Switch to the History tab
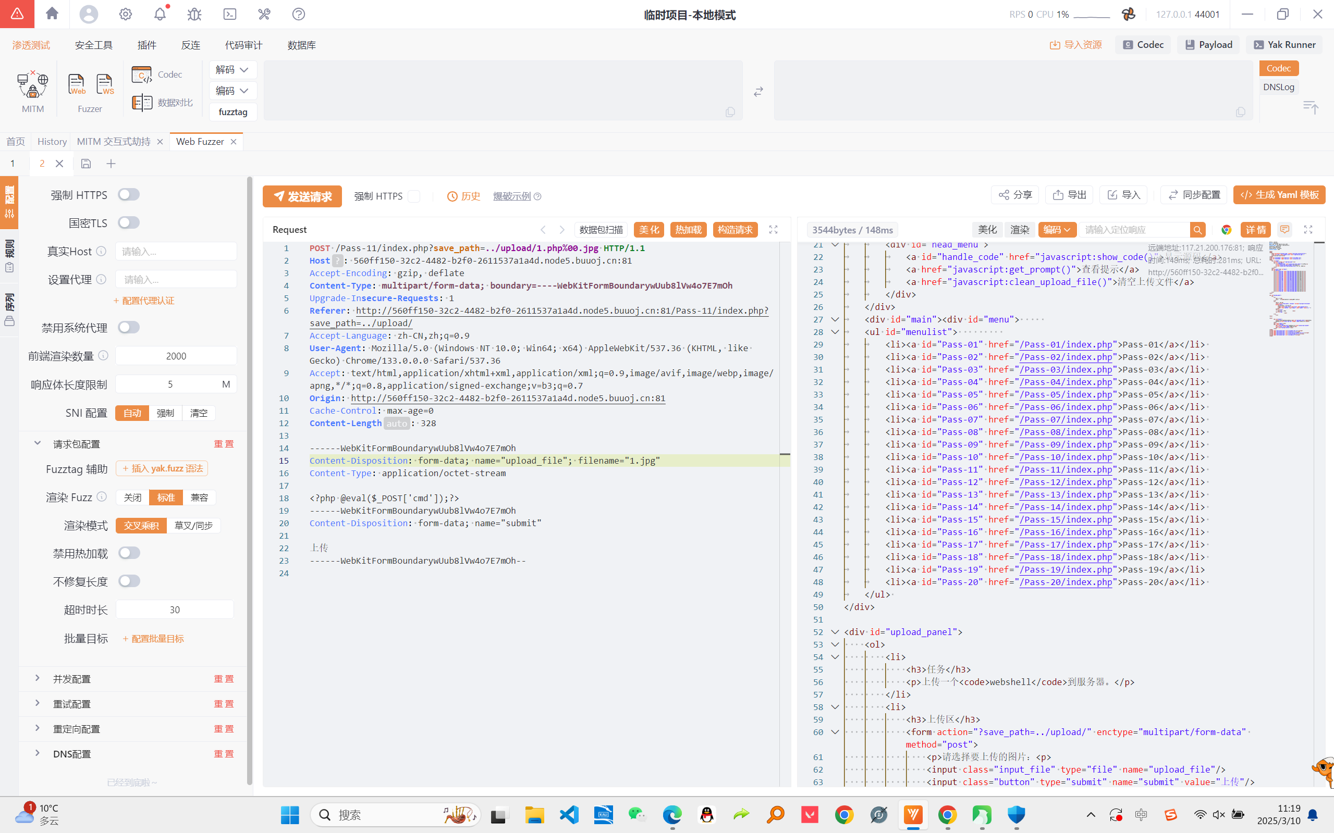The width and height of the screenshot is (1334, 833). pyautogui.click(x=52, y=142)
